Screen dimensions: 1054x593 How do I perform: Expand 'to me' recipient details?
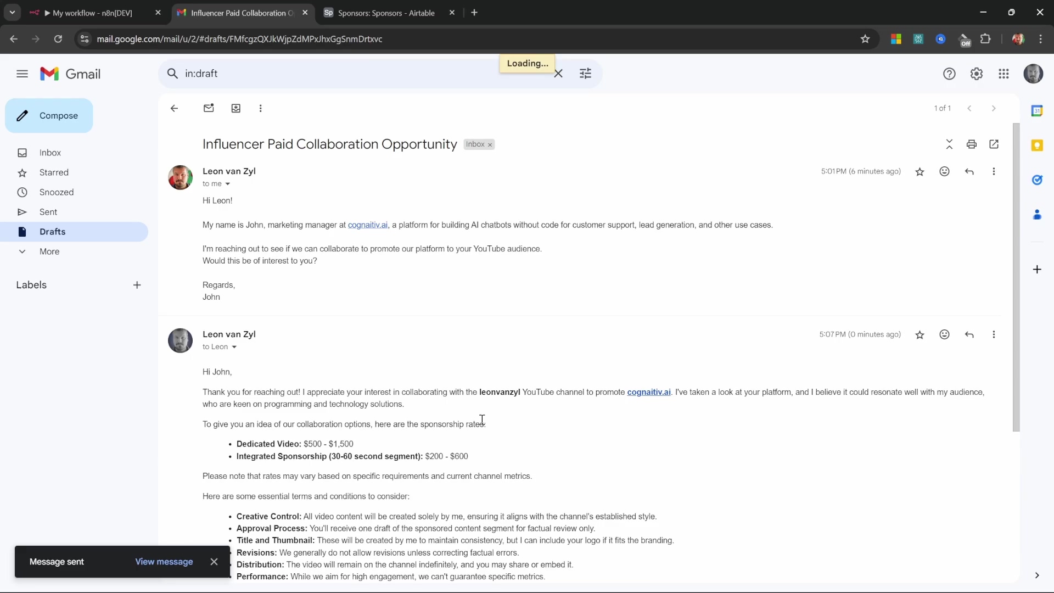227,184
